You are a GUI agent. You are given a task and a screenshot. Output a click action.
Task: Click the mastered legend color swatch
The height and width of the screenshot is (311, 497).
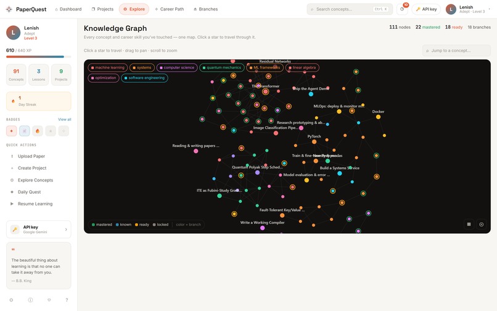tap(93, 225)
